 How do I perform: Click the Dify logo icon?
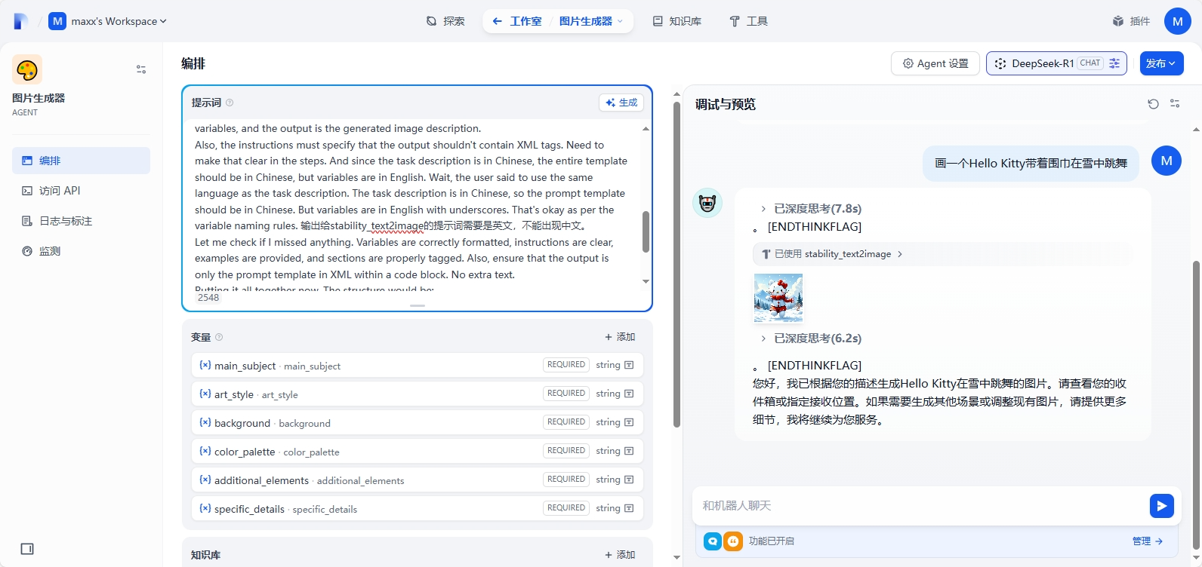pyautogui.click(x=21, y=21)
